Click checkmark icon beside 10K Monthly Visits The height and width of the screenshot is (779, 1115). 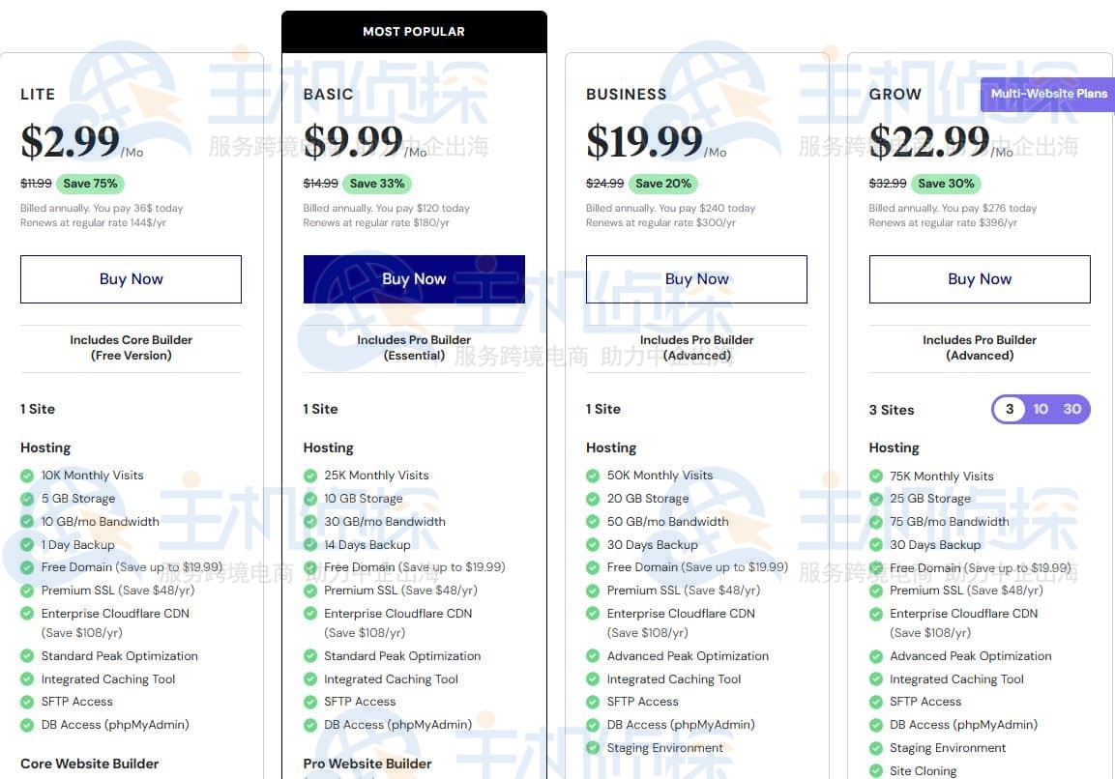pos(27,476)
